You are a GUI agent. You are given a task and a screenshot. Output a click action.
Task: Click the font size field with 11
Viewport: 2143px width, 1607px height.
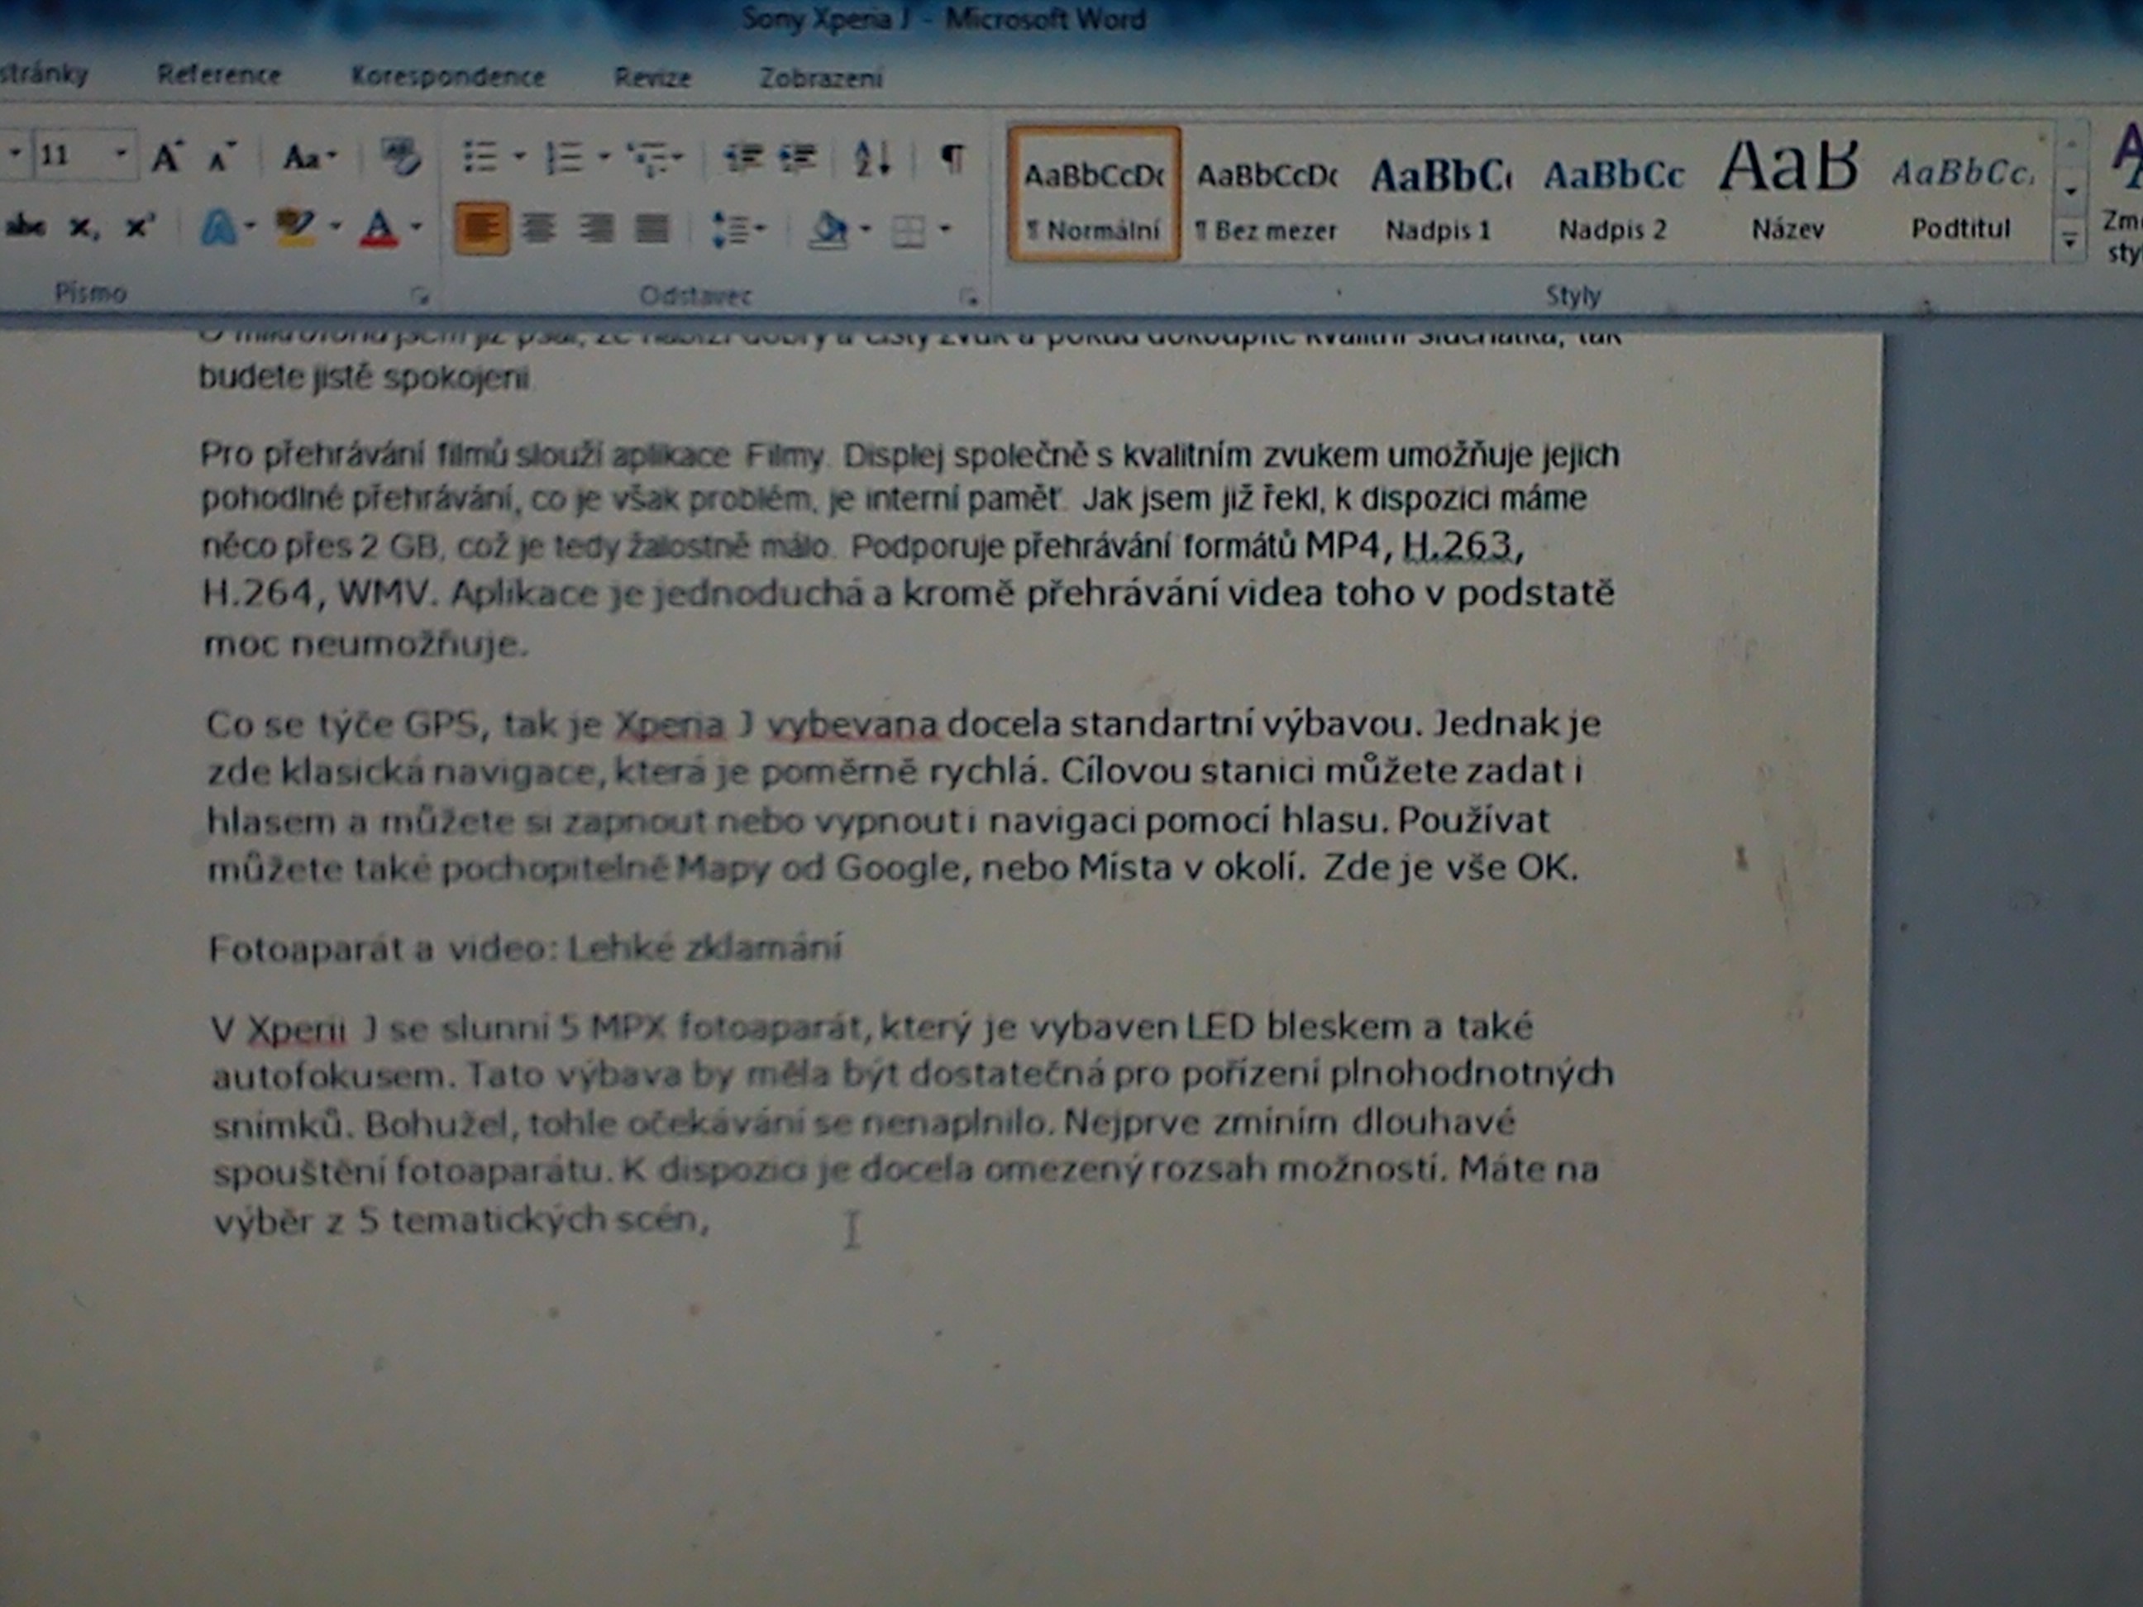click(72, 155)
